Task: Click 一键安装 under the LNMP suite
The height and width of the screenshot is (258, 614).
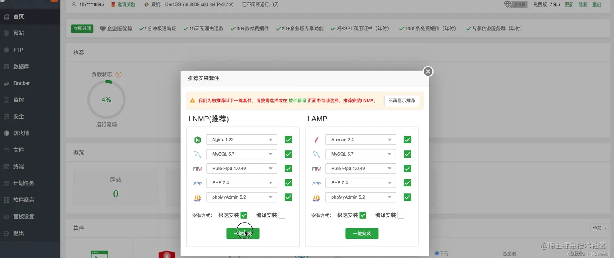Action: coord(243,233)
